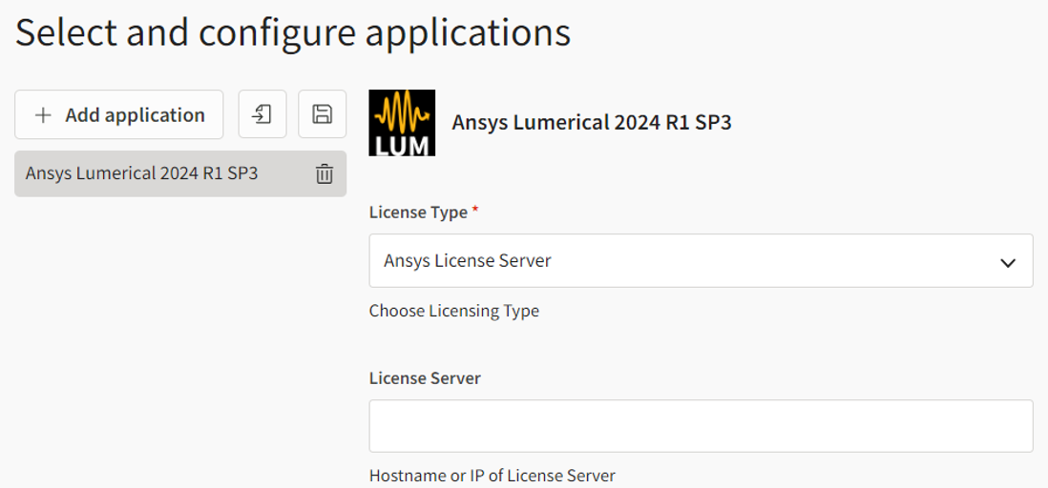Click the Add application button
1048x488 pixels.
pos(119,114)
